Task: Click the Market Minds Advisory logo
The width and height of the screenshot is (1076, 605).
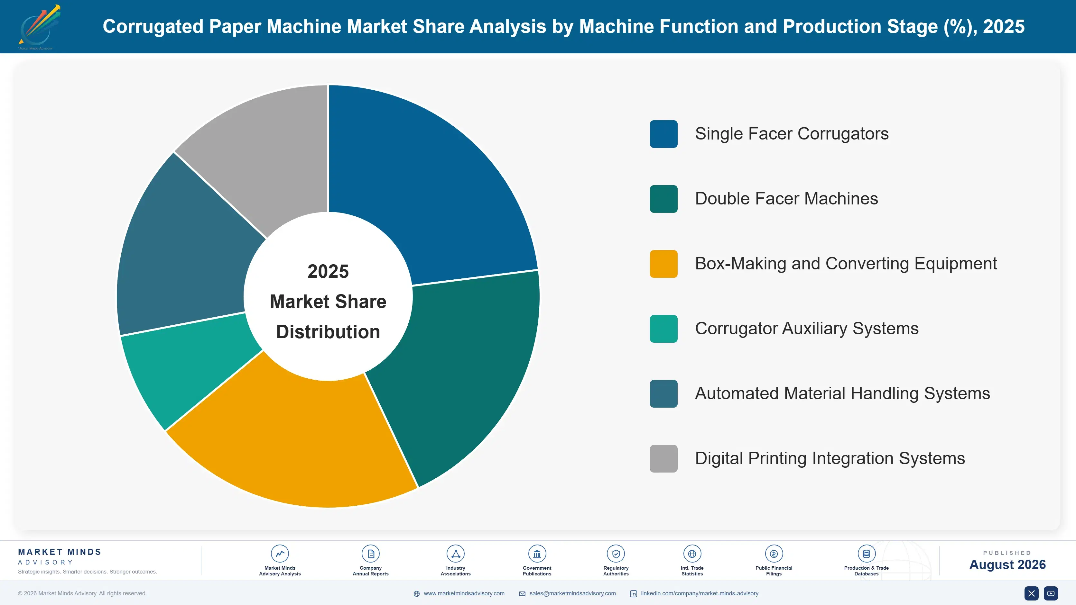Action: (39, 27)
